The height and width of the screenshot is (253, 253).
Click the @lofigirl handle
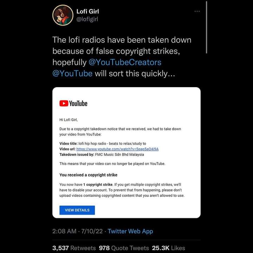tap(87, 19)
